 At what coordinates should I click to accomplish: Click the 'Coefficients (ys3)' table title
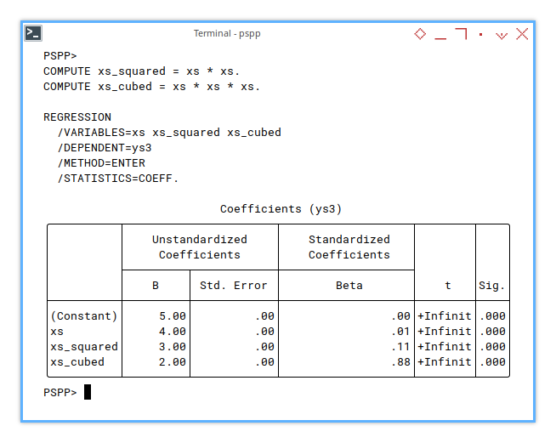point(281,209)
